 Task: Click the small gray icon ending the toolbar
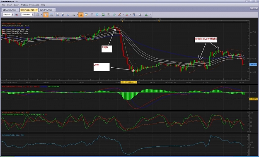[x=150, y=14]
